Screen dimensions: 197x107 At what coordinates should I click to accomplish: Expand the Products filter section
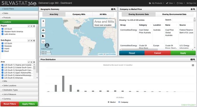(19, 18)
